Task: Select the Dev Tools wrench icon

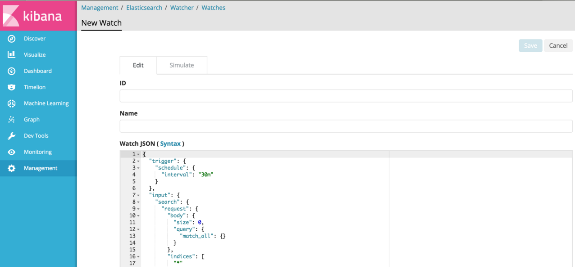Action: (x=12, y=136)
